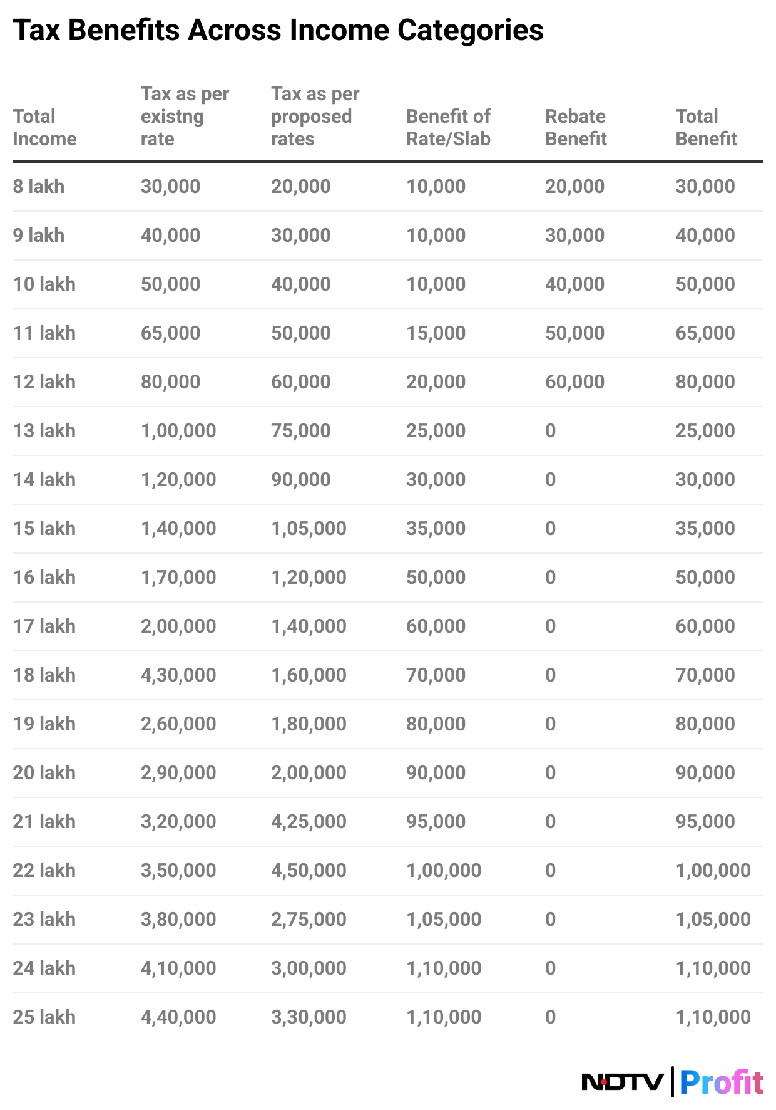
Task: Select the Benefit of Rate/Slab column header
Action: (448, 127)
